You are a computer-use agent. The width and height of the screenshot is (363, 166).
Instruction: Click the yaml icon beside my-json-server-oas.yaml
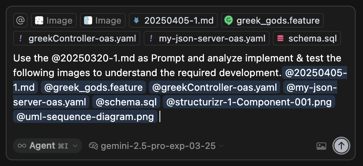[151, 38]
